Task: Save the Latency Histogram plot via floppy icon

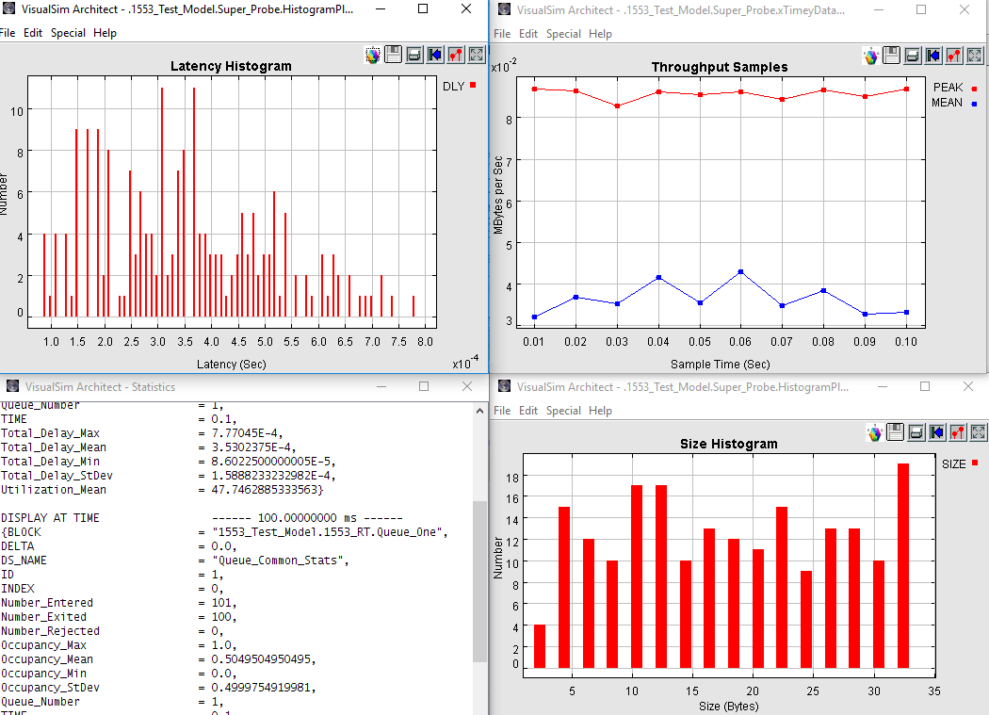Action: [x=394, y=55]
